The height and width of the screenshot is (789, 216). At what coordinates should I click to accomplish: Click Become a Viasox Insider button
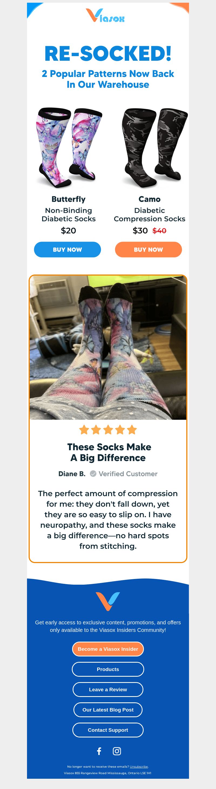[x=108, y=649]
